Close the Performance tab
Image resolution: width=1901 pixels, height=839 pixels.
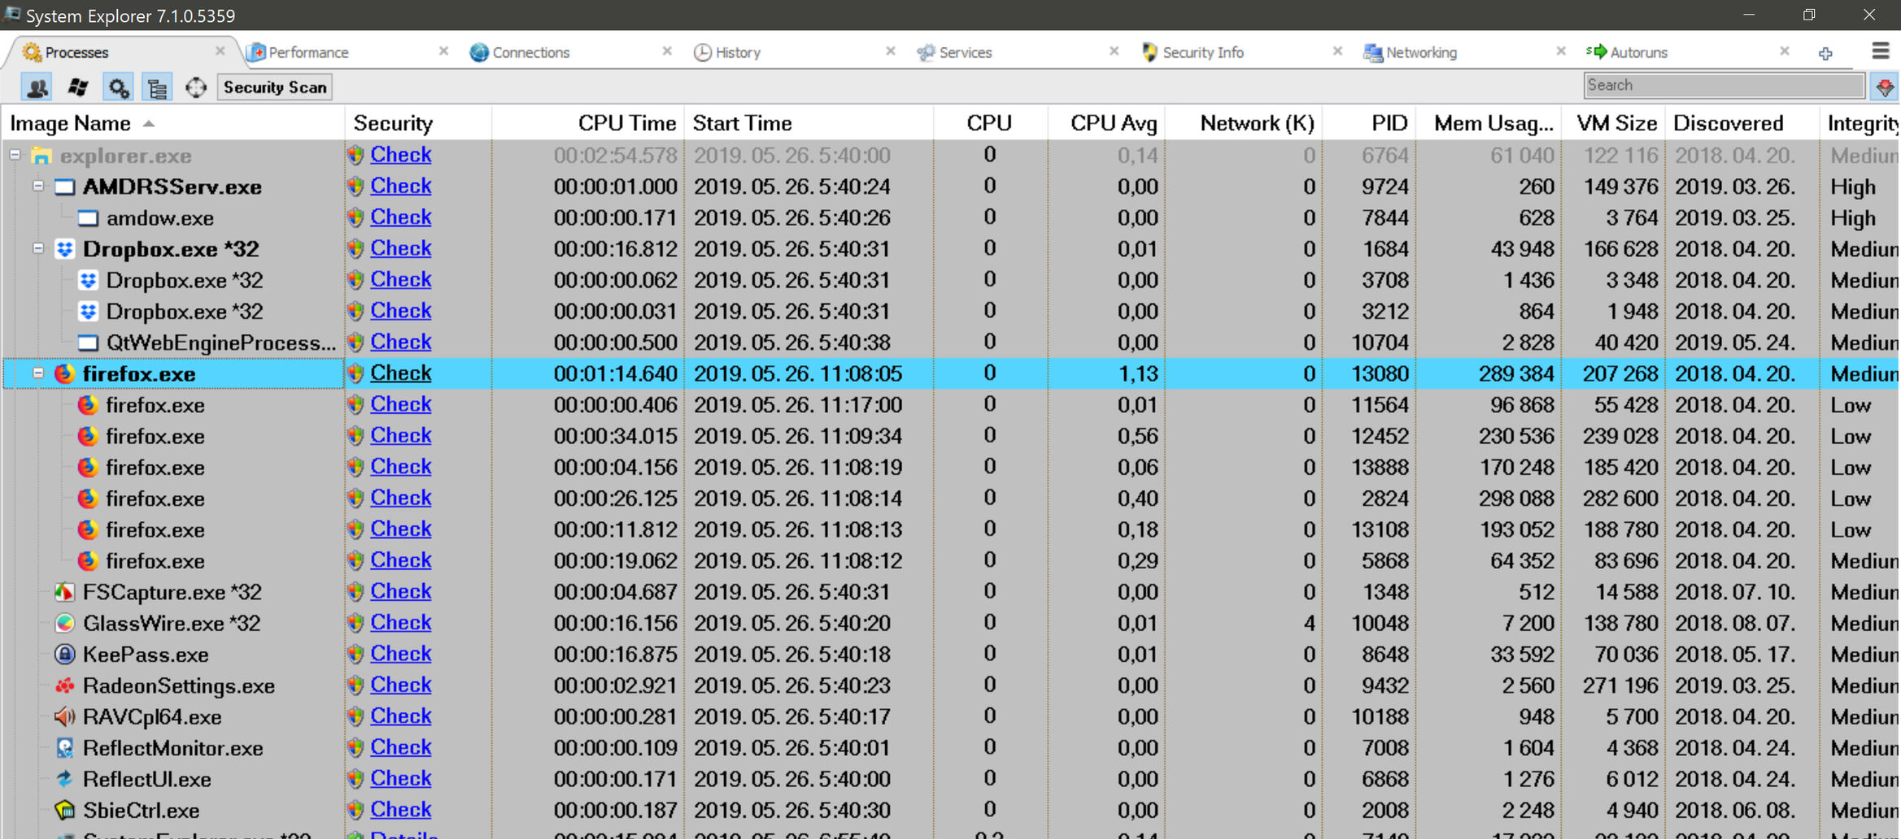(443, 51)
